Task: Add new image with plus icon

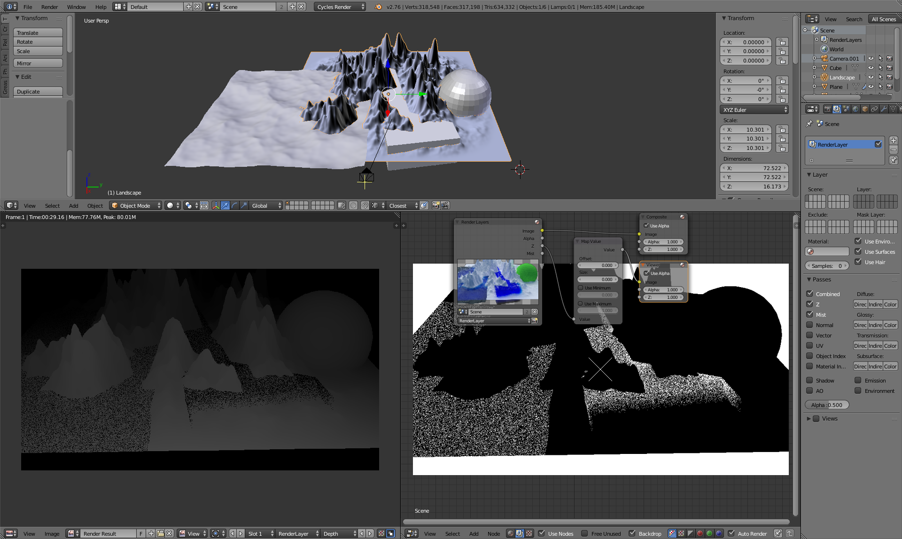Action: pos(151,533)
